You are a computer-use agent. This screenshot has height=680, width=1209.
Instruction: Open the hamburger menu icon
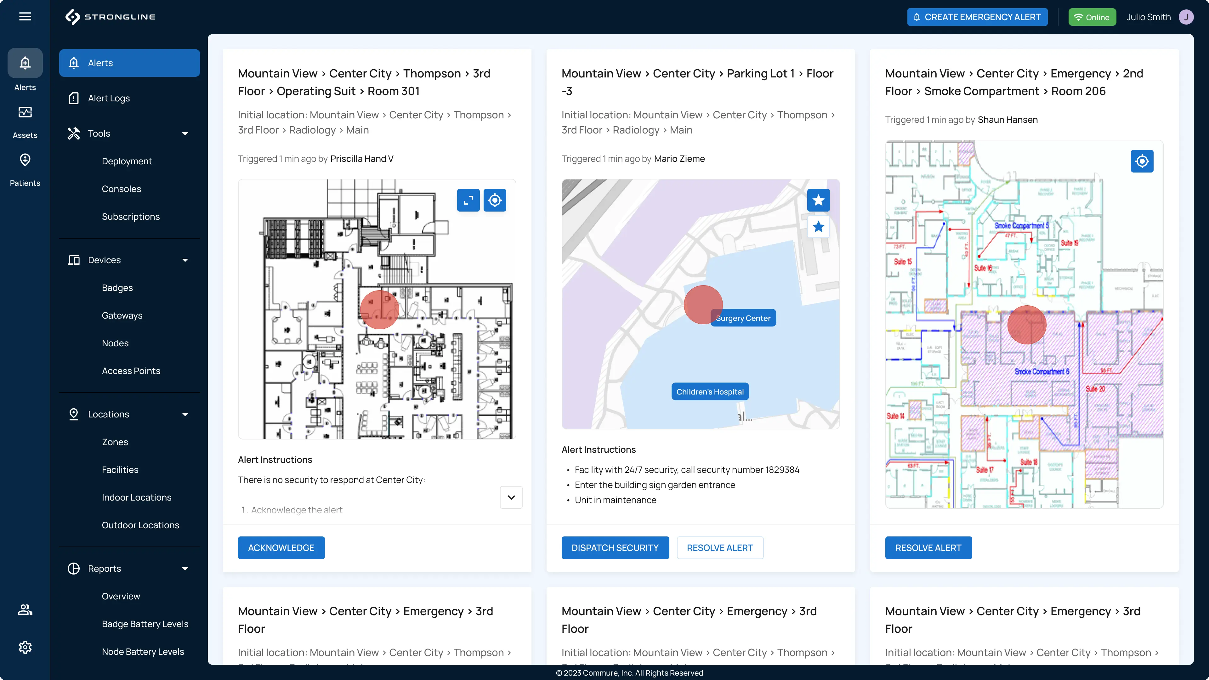[x=25, y=16]
